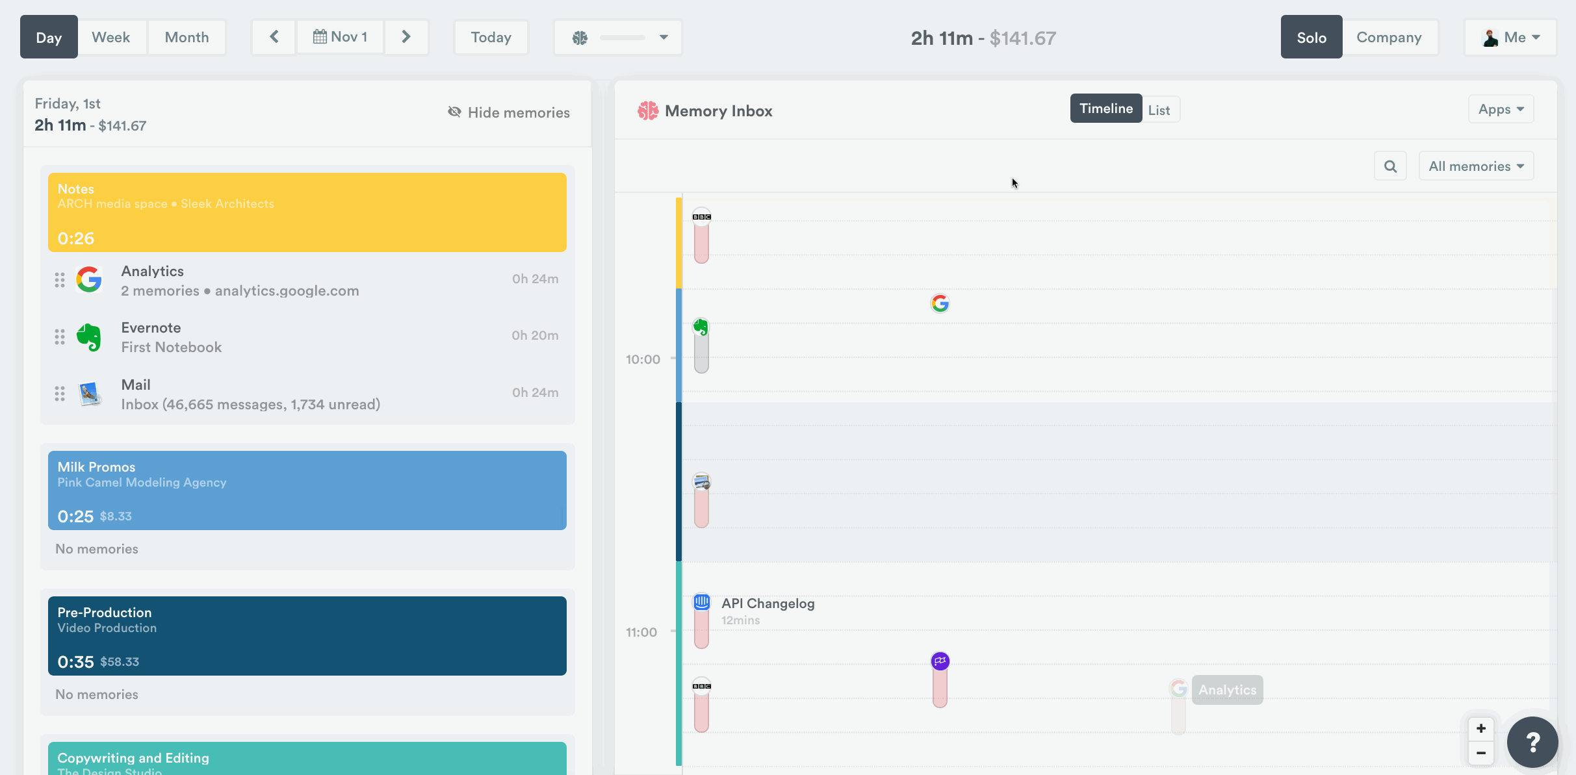1576x775 pixels.
Task: Select API Changelog memory label
Action: [x=768, y=603]
